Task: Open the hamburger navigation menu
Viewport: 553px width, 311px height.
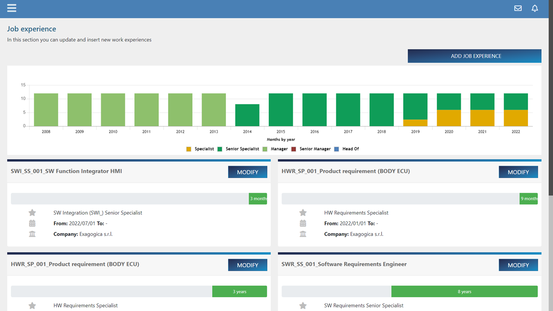Action: [12, 8]
